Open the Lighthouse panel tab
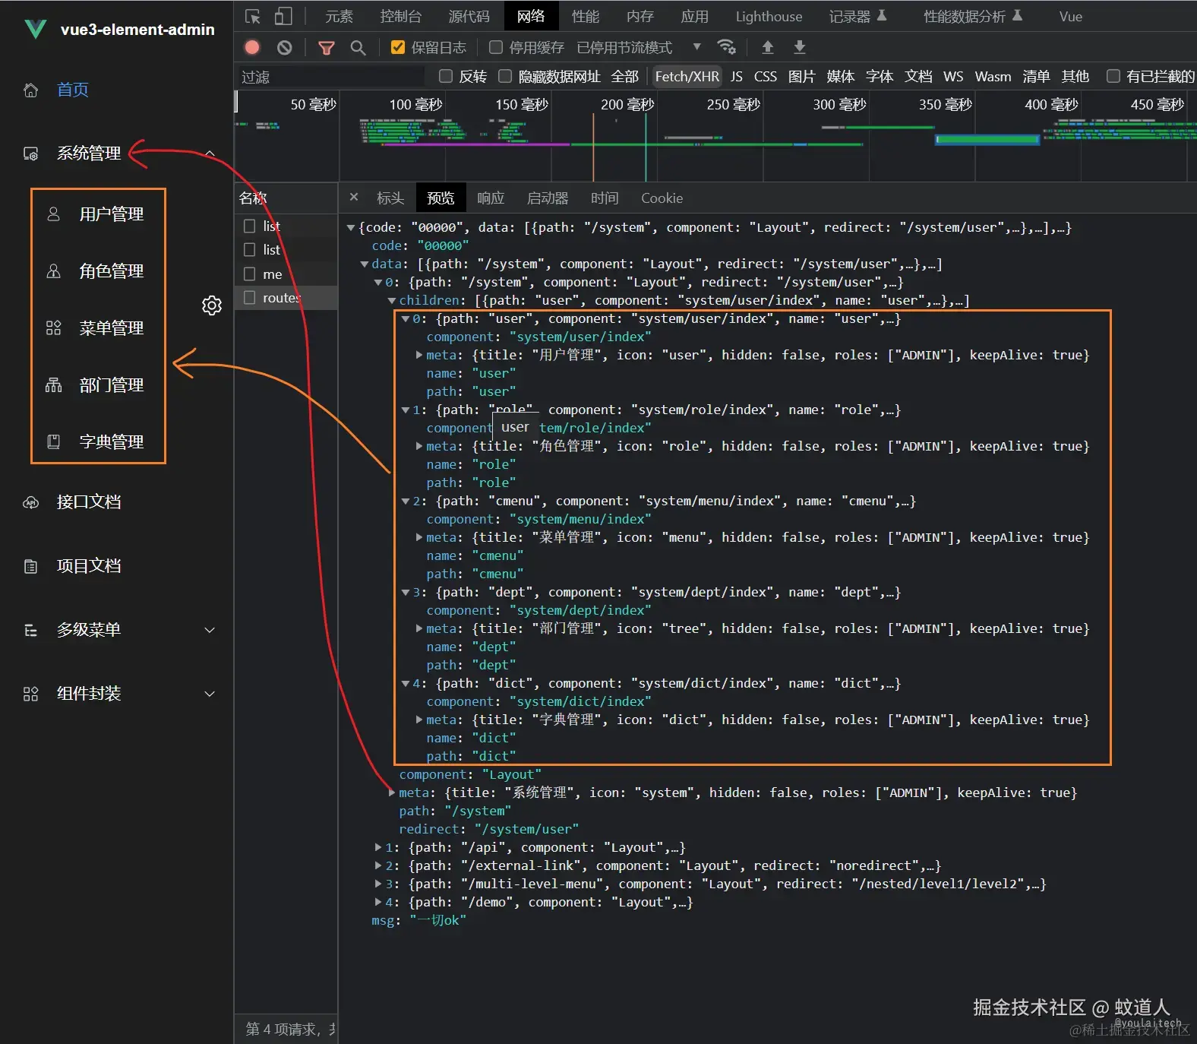 click(x=768, y=16)
